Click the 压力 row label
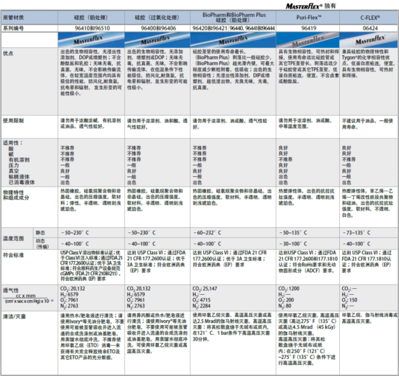This screenshot has height=376, width=399. coord(14,165)
